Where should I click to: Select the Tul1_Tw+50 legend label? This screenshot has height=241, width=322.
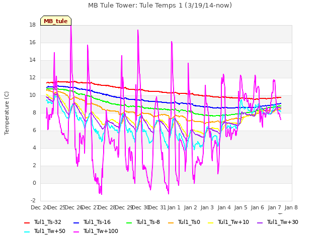tap(50, 231)
